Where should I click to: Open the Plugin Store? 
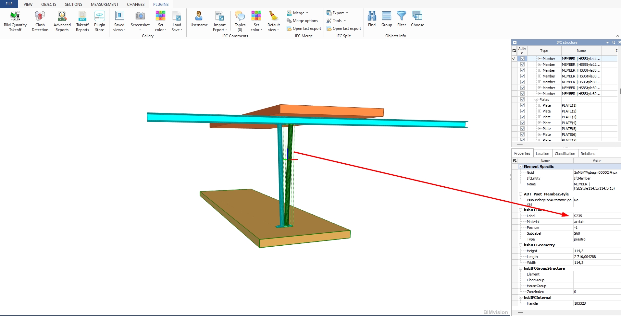click(x=100, y=21)
